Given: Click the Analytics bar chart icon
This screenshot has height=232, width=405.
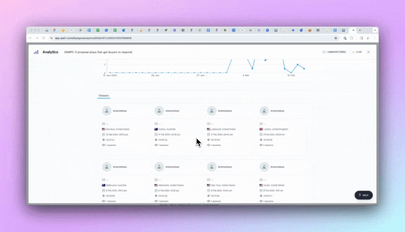Looking at the screenshot, I should [36, 52].
